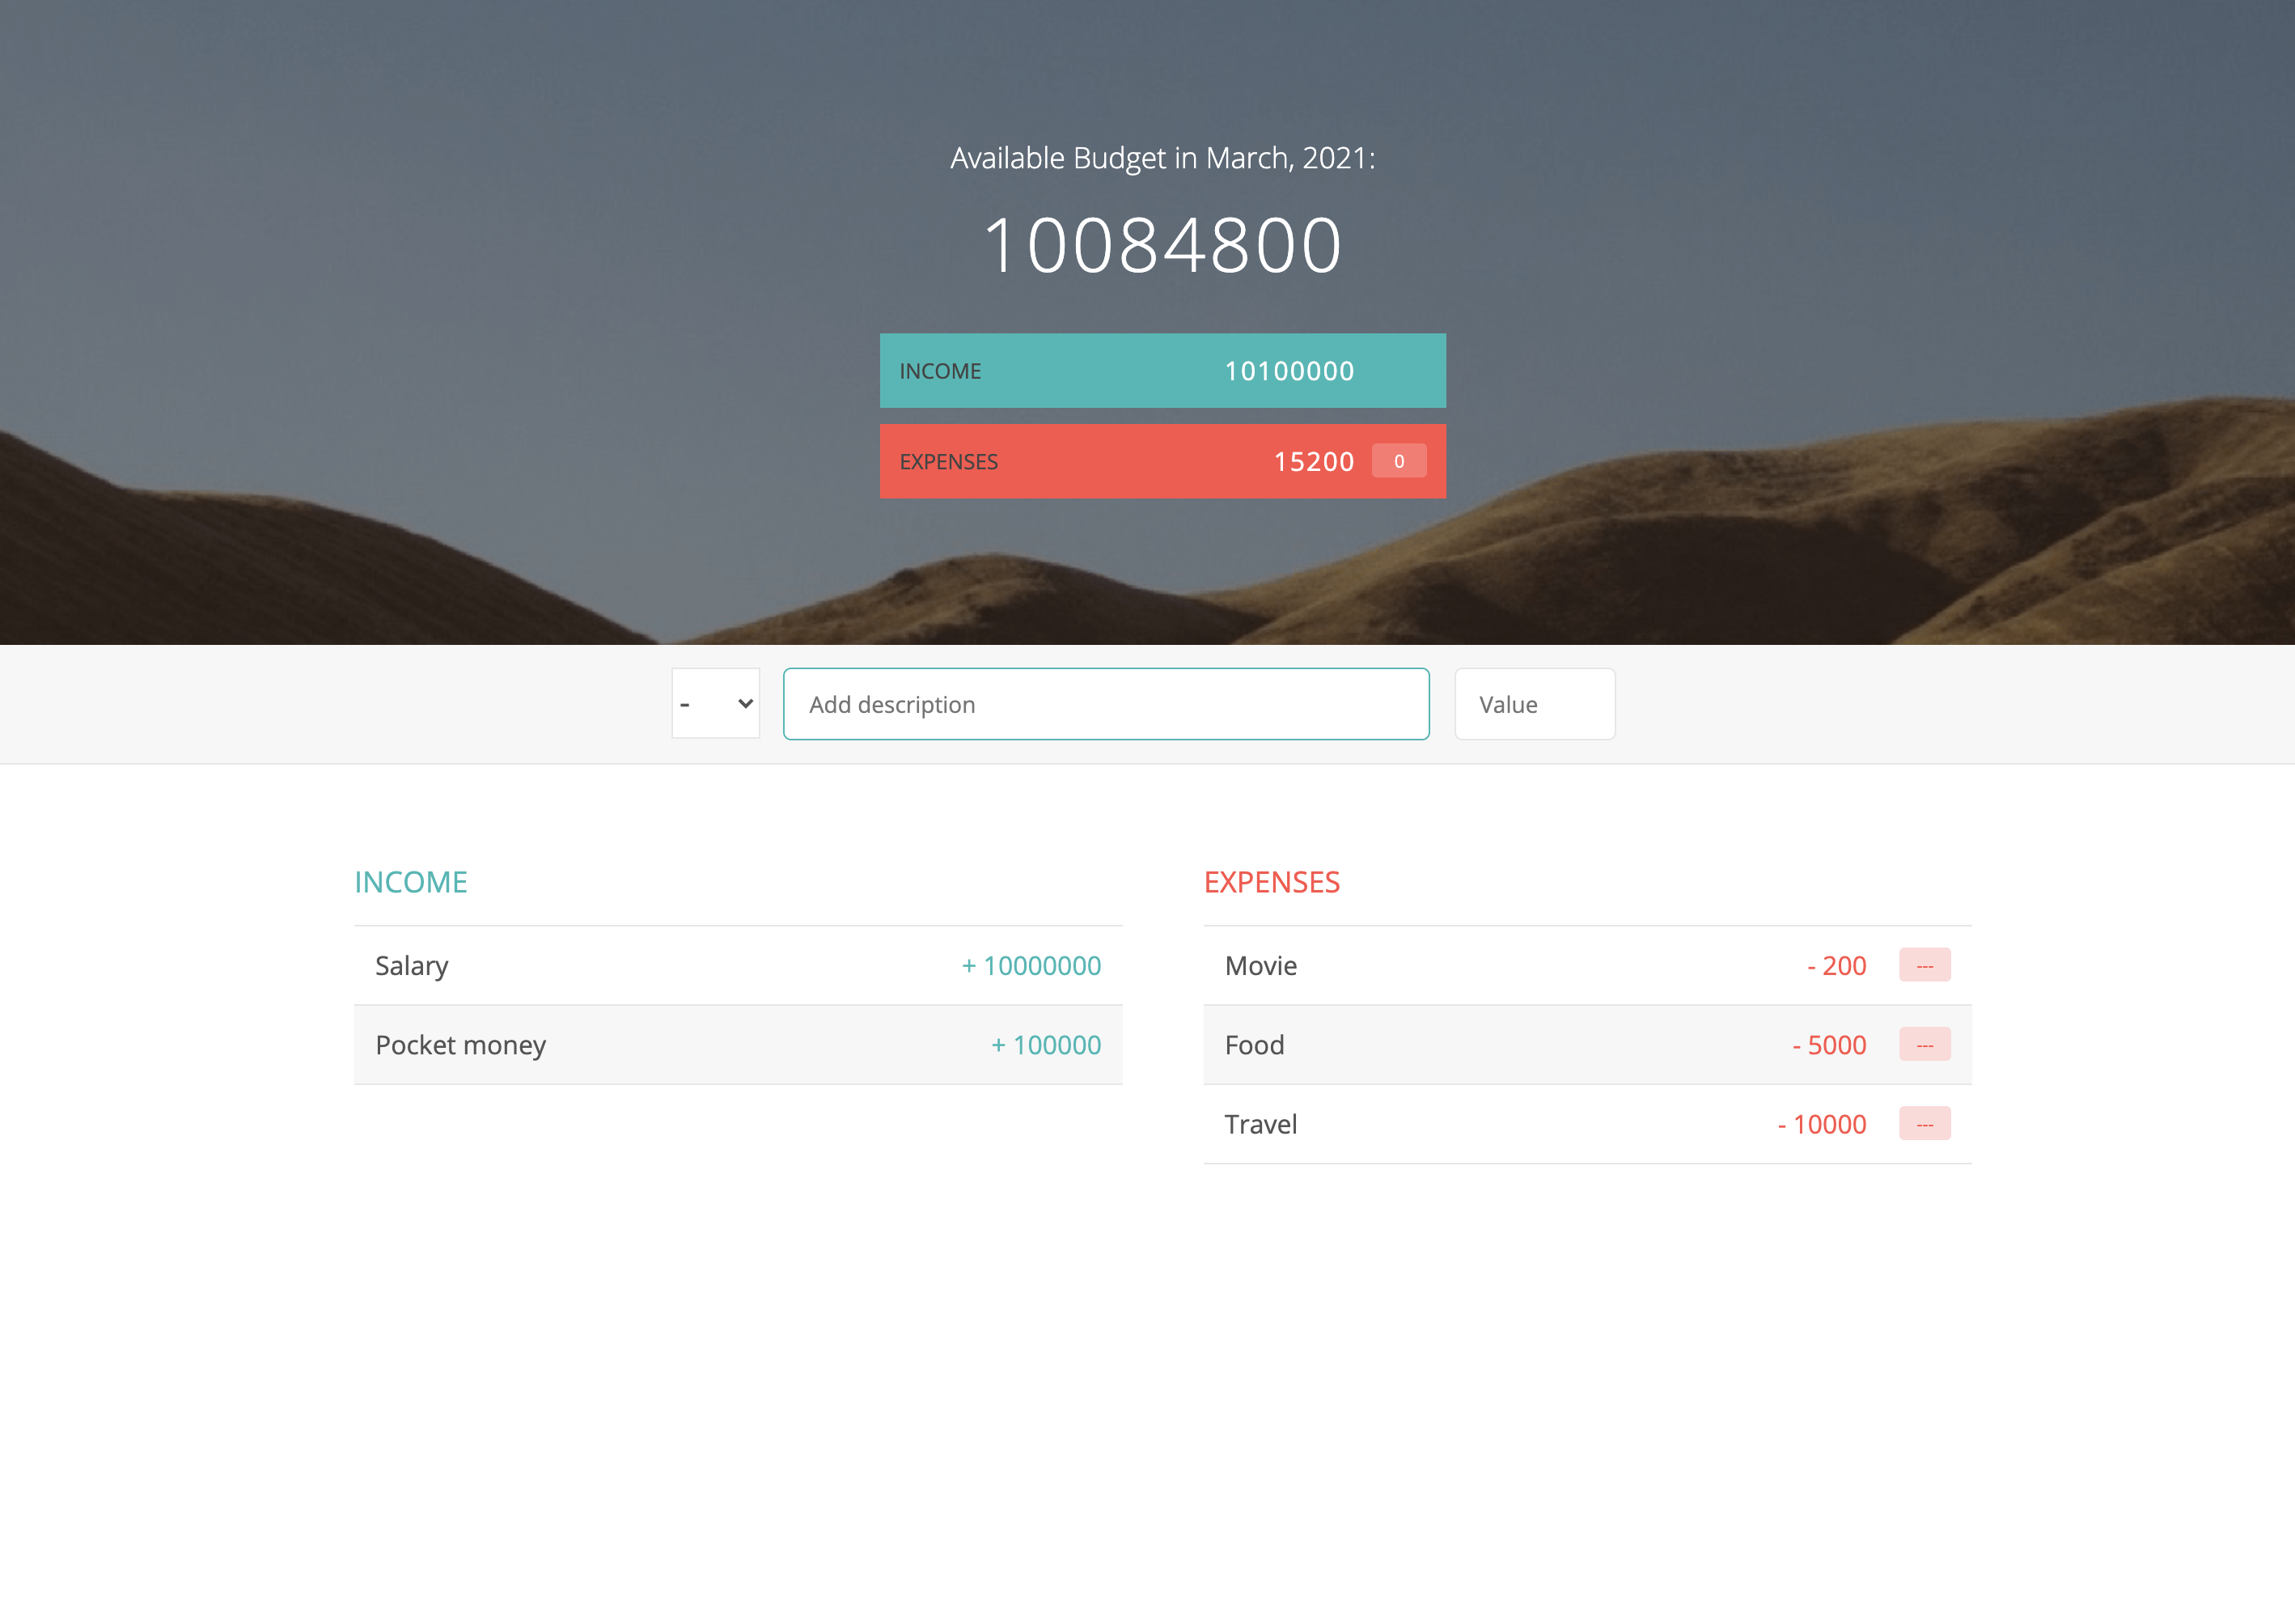Click the total budget figure 10084800

[x=1162, y=245]
